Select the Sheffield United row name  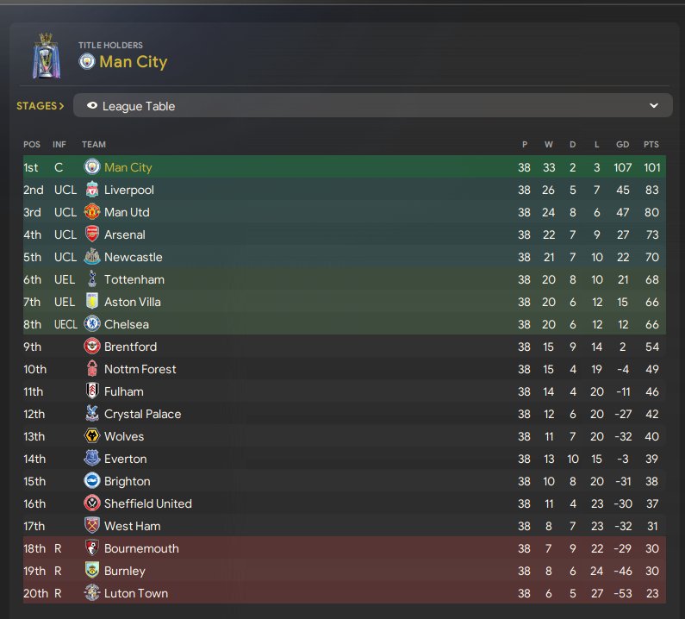tap(147, 503)
